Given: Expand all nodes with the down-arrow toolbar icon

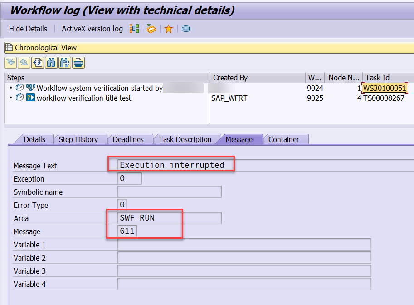Looking at the screenshot, I should tap(10, 63).
